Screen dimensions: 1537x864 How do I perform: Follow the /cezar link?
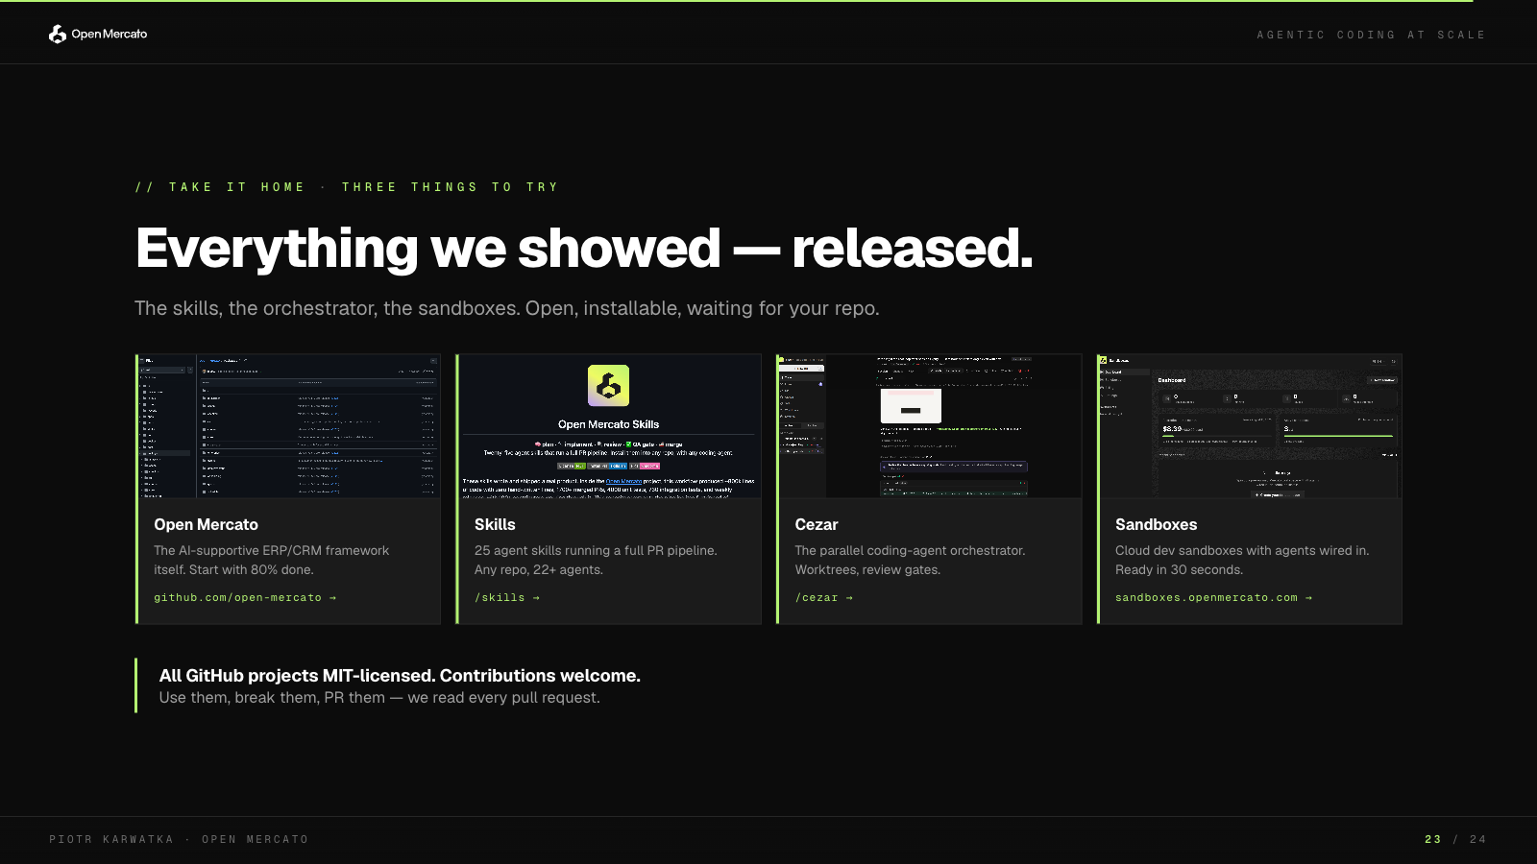(823, 597)
